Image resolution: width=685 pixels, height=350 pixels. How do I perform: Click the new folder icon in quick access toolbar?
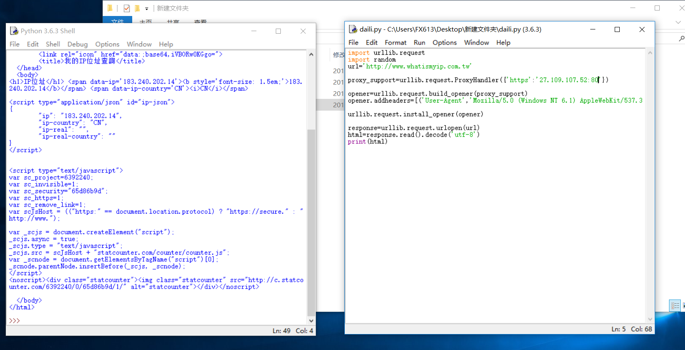[137, 8]
